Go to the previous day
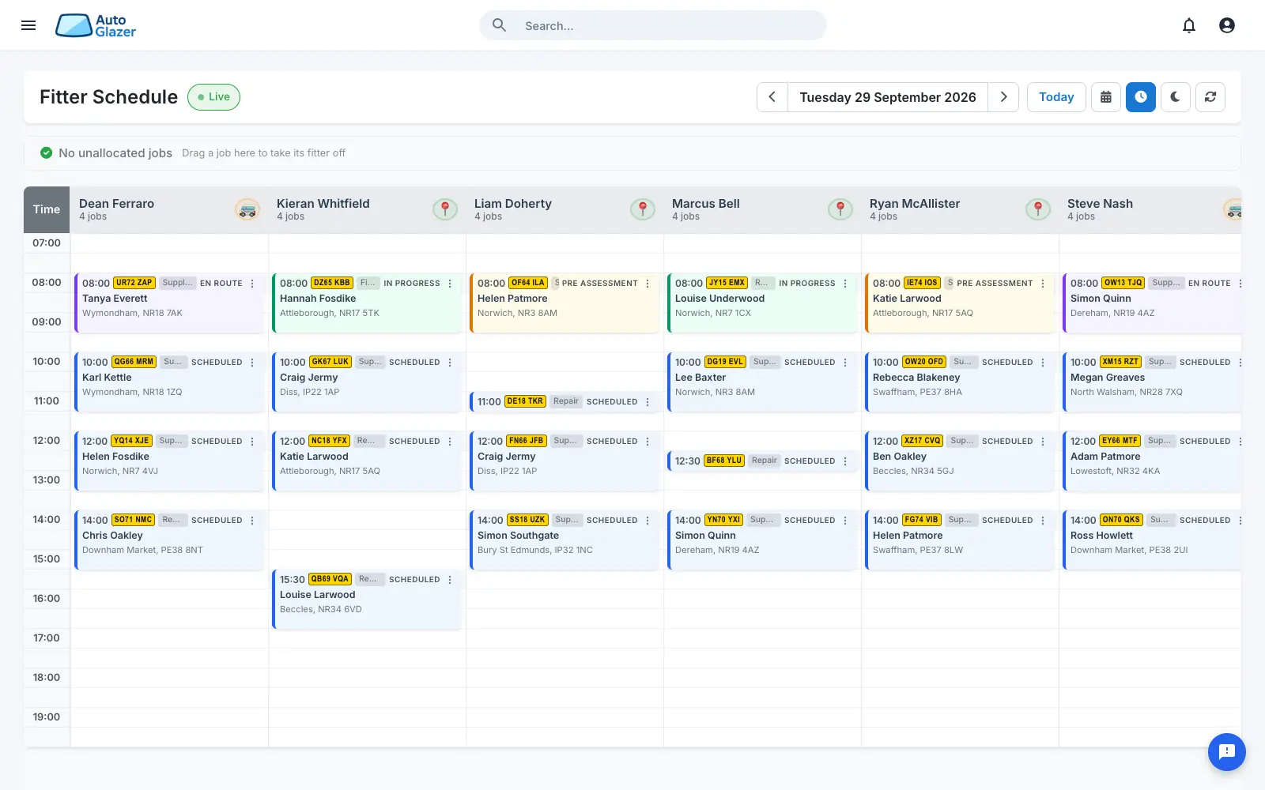This screenshot has width=1265, height=790. [x=772, y=97]
